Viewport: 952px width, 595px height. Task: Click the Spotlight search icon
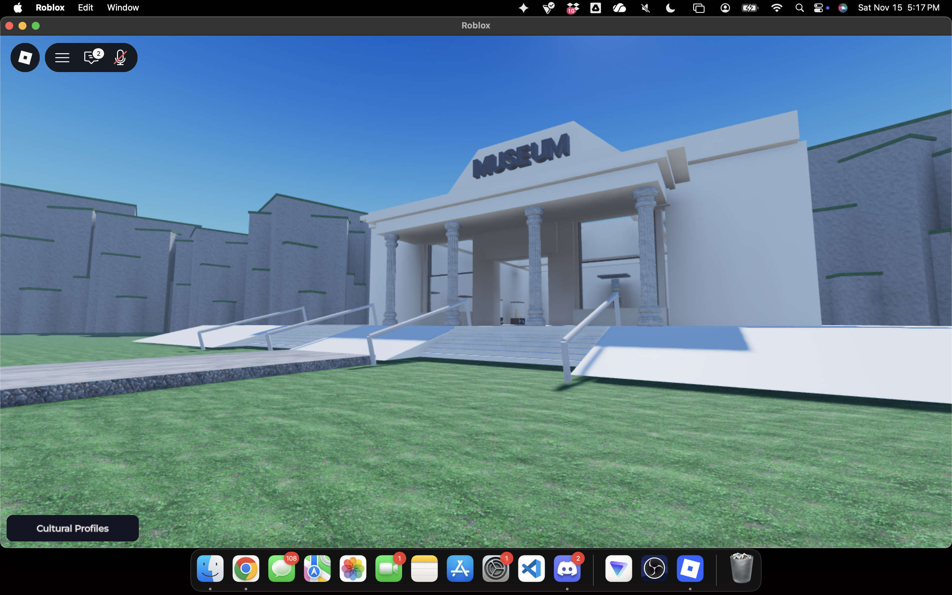[799, 8]
